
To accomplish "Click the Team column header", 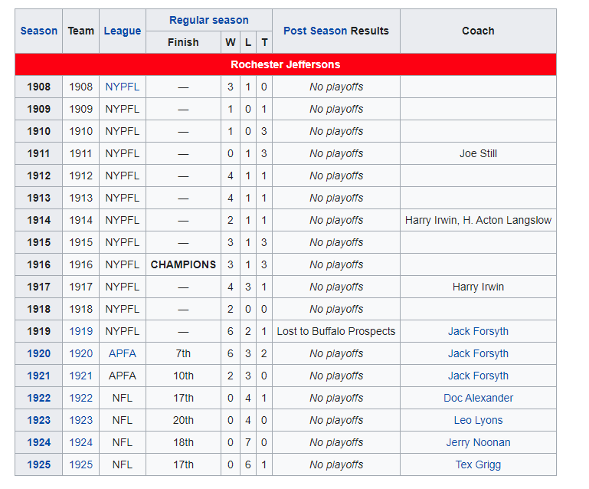I will point(80,31).
